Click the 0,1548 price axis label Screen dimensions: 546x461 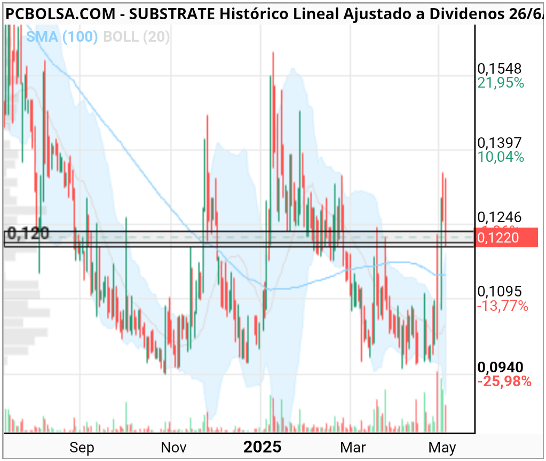click(x=500, y=68)
